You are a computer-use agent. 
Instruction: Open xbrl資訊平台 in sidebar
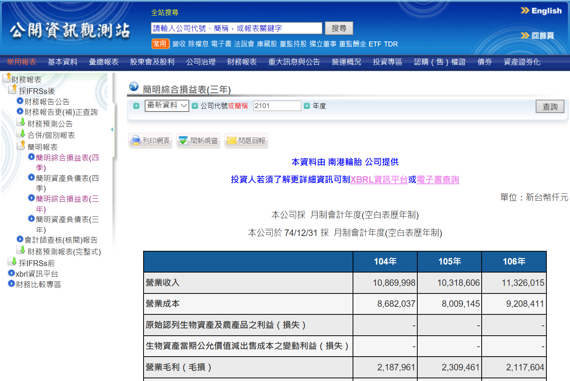[37, 274]
